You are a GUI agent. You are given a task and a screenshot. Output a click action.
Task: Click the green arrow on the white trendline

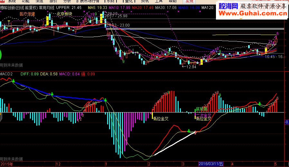189,131
